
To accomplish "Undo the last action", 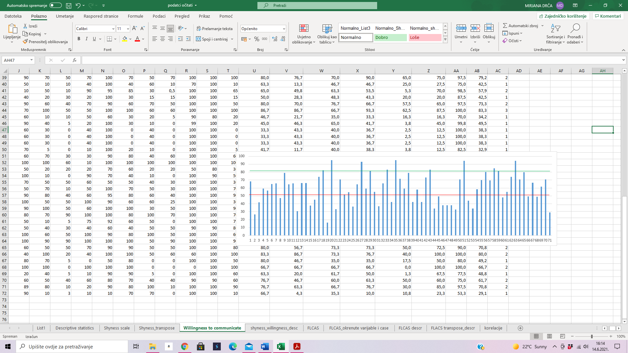I will (78, 5).
